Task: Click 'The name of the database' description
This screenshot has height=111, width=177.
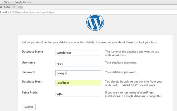Action: pyautogui.click(x=132, y=53)
